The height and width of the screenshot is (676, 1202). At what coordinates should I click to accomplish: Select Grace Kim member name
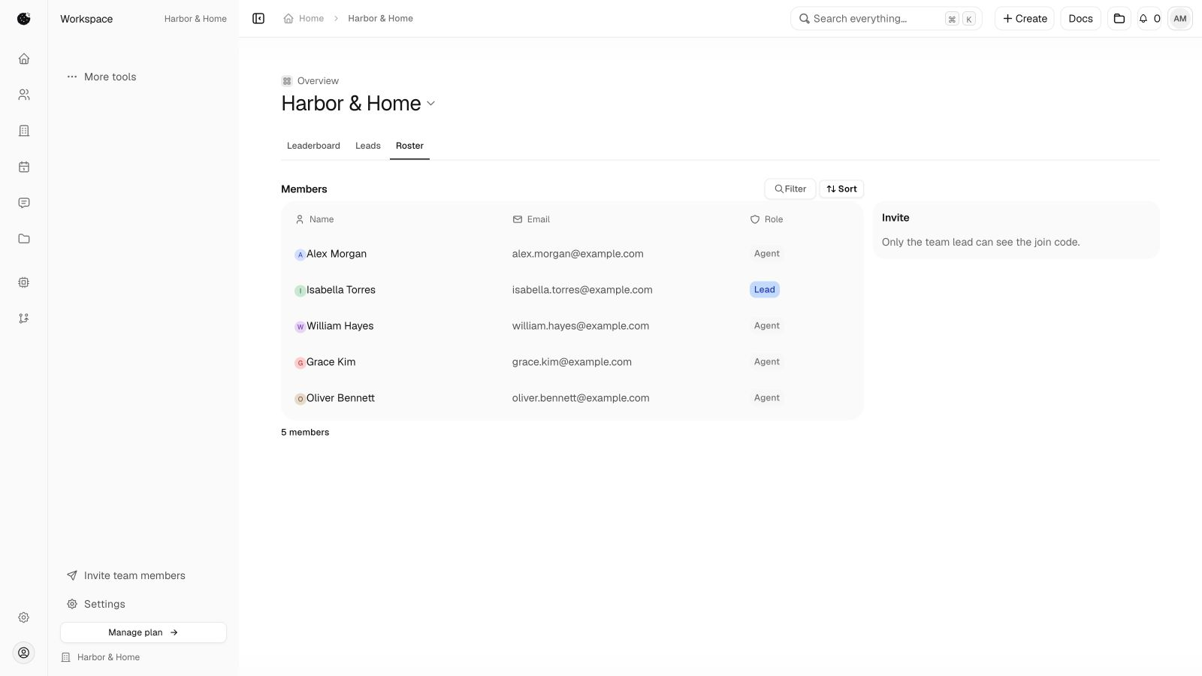click(331, 362)
